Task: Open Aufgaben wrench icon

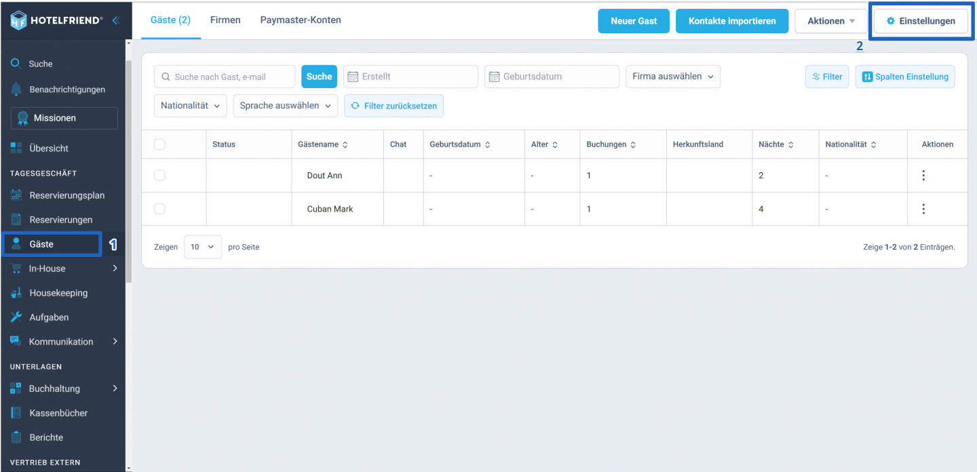Action: tap(16, 317)
